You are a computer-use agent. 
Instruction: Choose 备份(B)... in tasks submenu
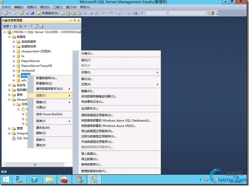(x=117, y=79)
